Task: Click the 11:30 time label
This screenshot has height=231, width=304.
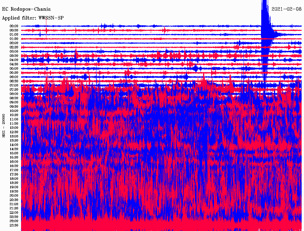Action: 14,123
